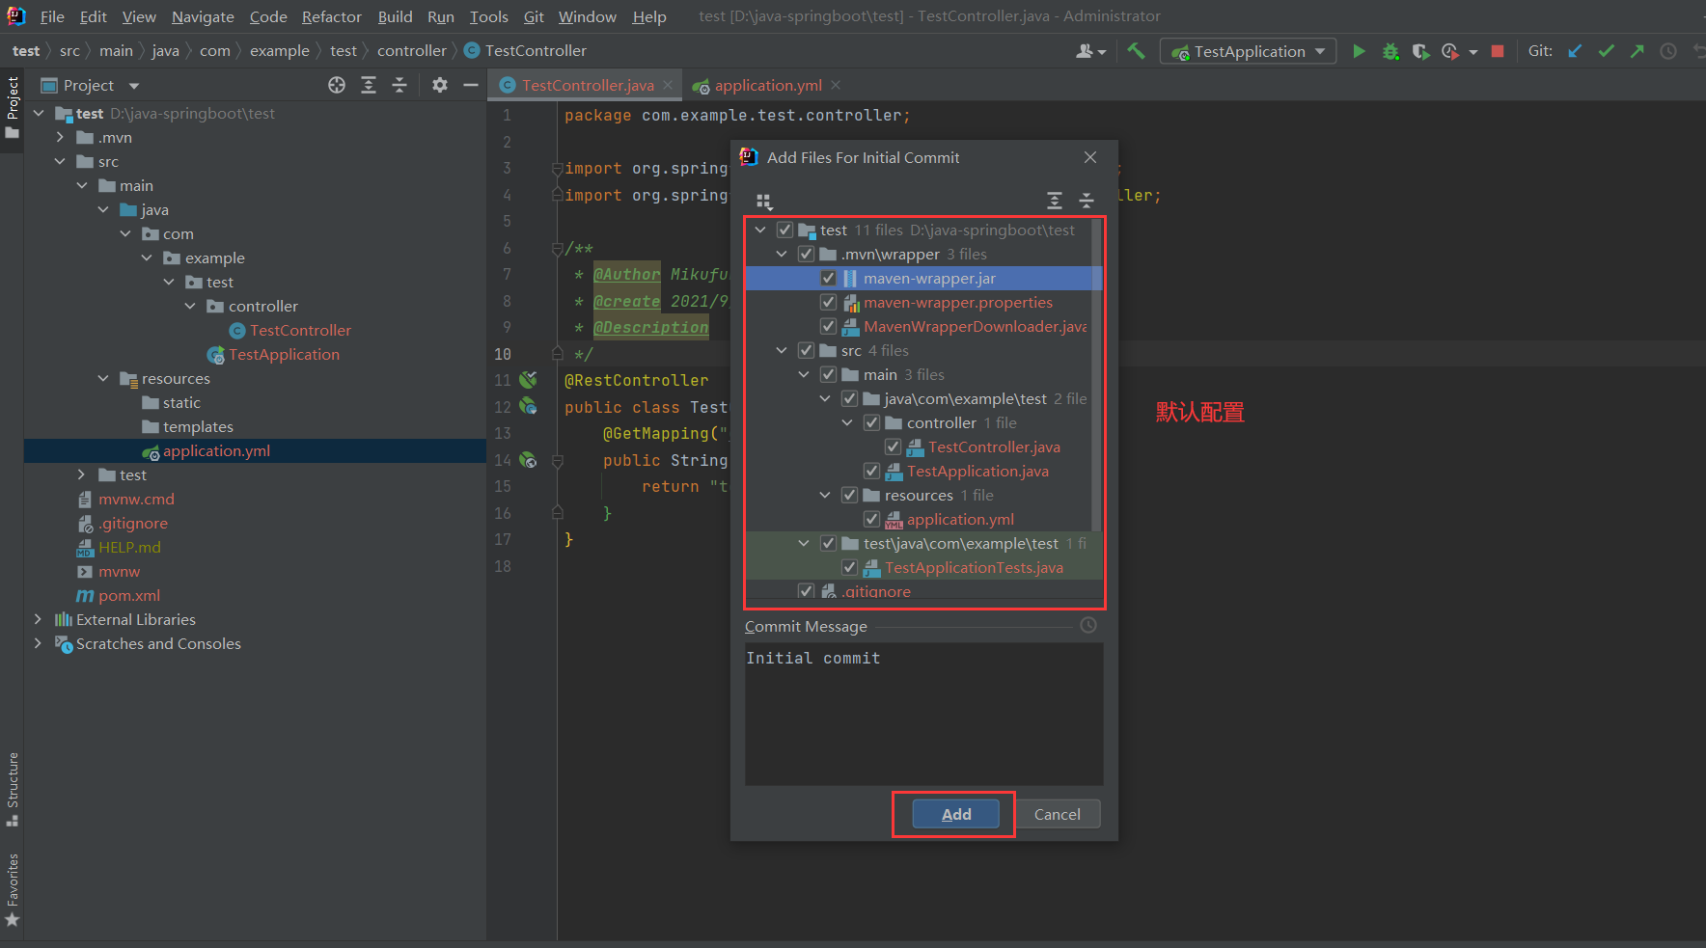Hide the Project panel with minus icon
This screenshot has width=1706, height=948.
[471, 85]
